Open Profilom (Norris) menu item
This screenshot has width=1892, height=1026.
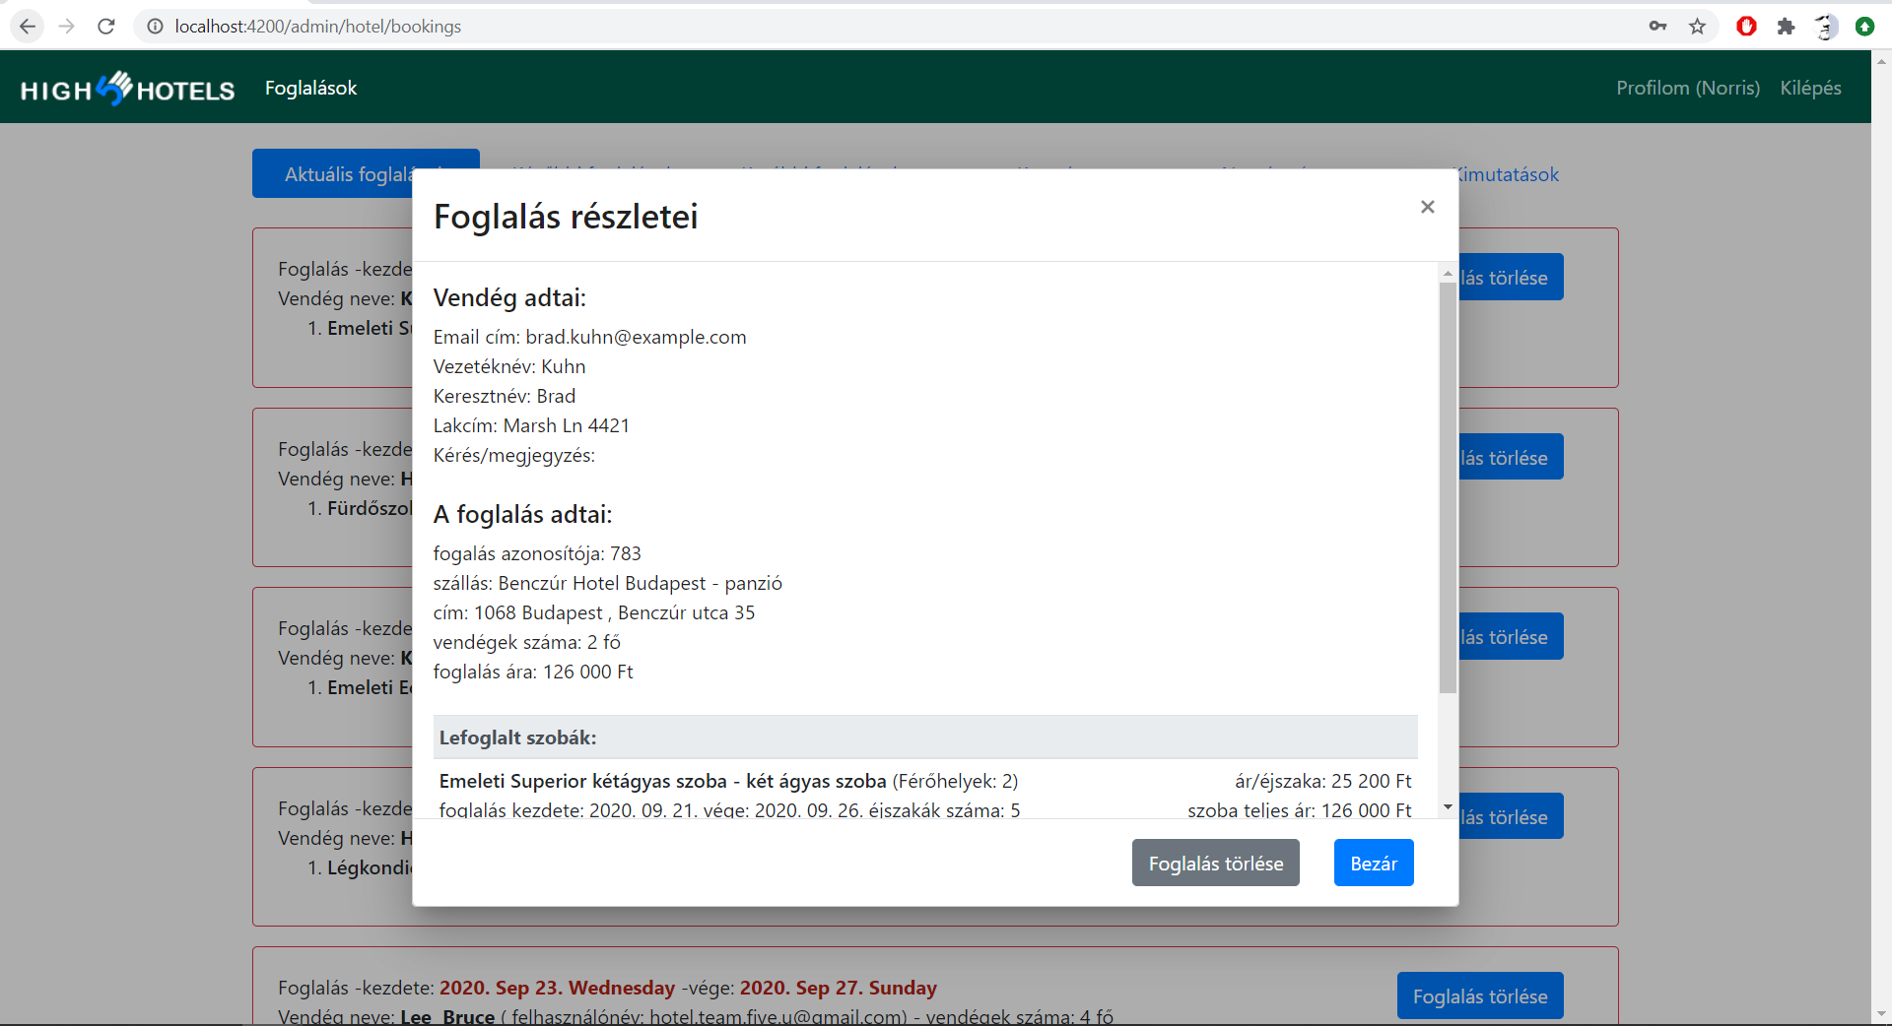tap(1687, 88)
